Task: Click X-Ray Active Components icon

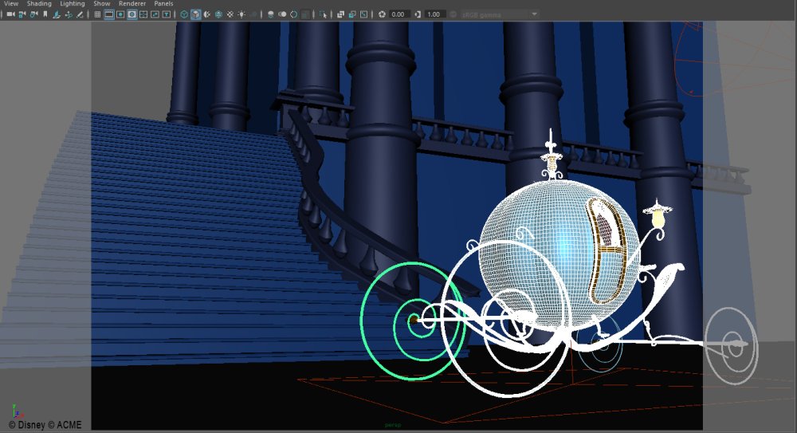Action: 352,14
